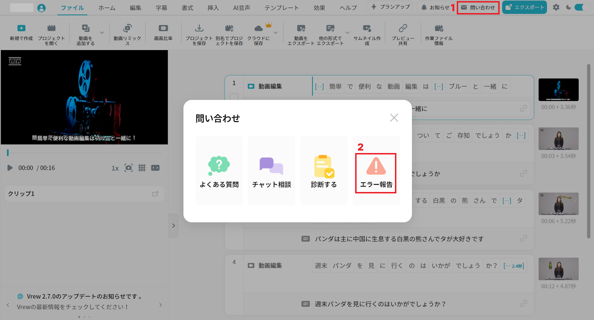The image size is (594, 320).
Task: Click the 新規で作成 new project icon
Action: pyautogui.click(x=21, y=28)
